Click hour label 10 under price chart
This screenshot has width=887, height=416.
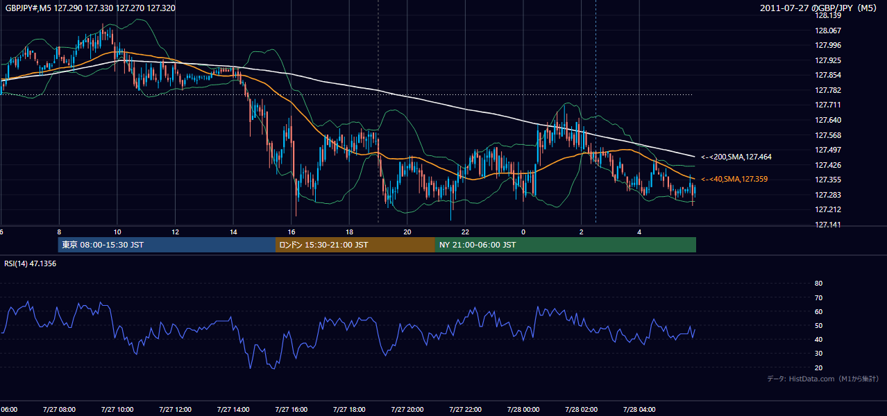point(117,232)
